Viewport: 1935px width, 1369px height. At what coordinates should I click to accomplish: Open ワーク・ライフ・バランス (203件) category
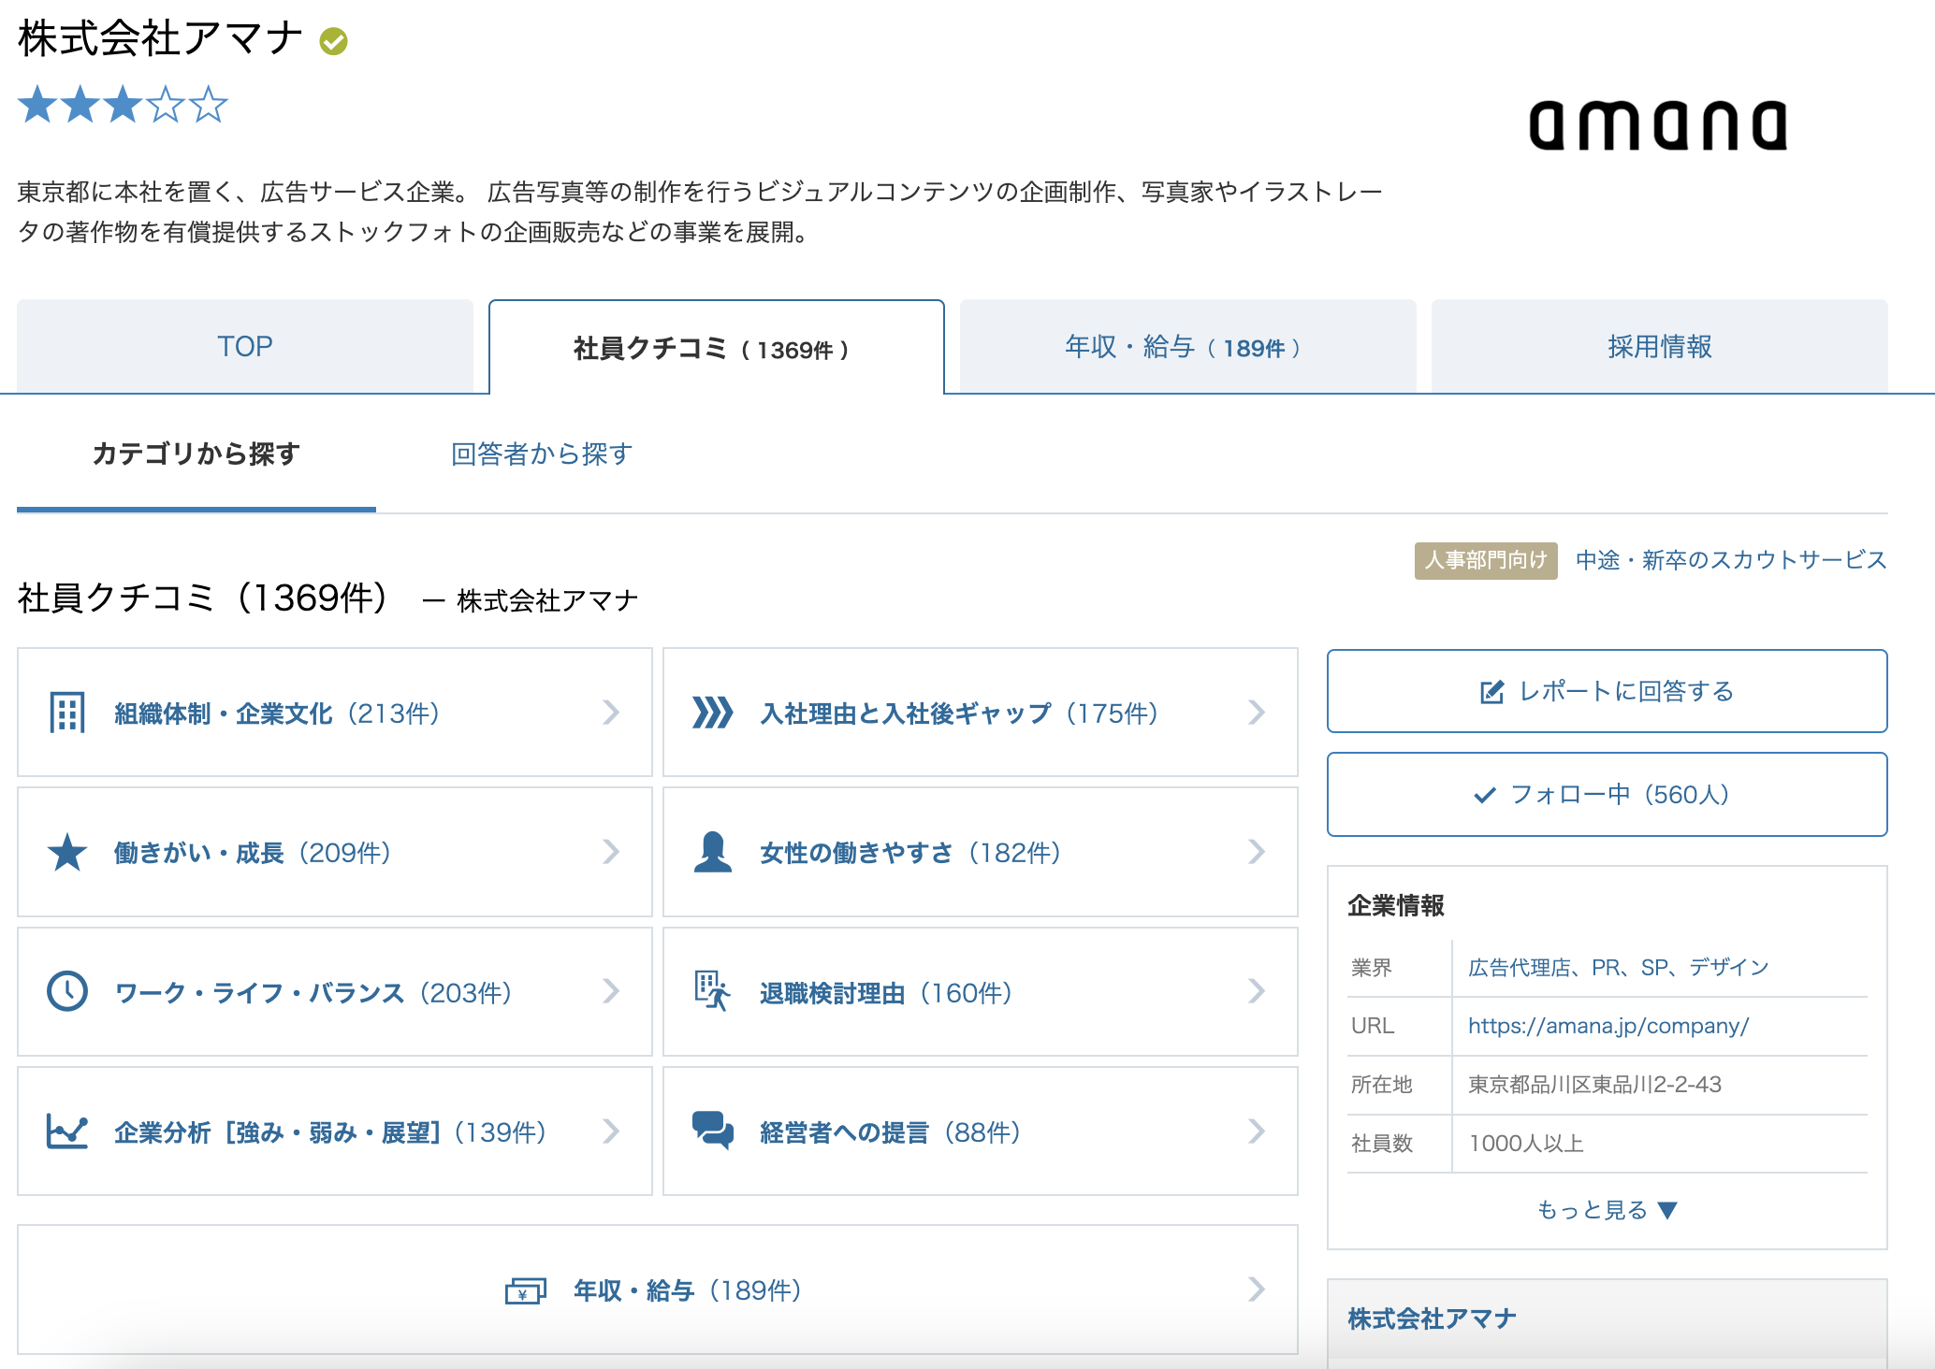tap(335, 991)
